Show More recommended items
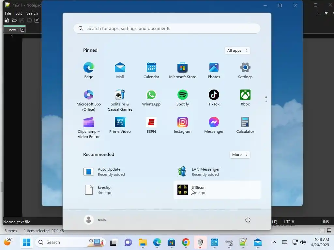 (240, 155)
